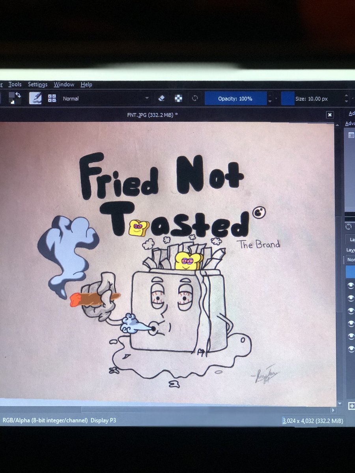Click the horizontal scrollbar right arrow
Image resolution: width=355 pixels, height=473 pixels.
[x=333, y=410]
